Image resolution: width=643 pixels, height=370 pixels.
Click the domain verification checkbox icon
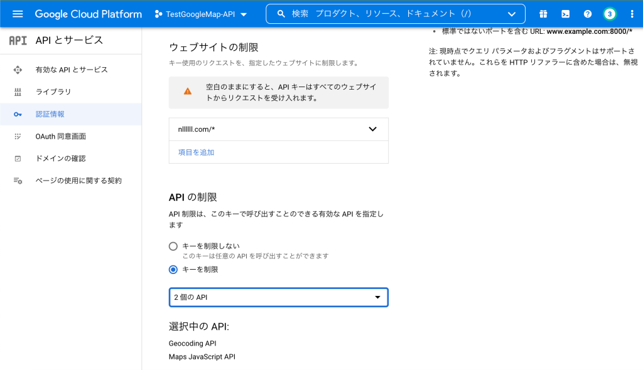click(x=18, y=159)
